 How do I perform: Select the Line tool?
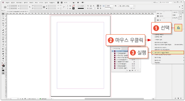3,28
